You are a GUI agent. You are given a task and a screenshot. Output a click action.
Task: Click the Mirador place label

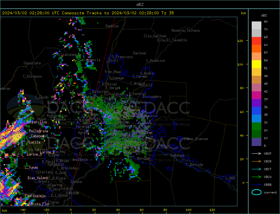pyautogui.click(x=144, y=158)
